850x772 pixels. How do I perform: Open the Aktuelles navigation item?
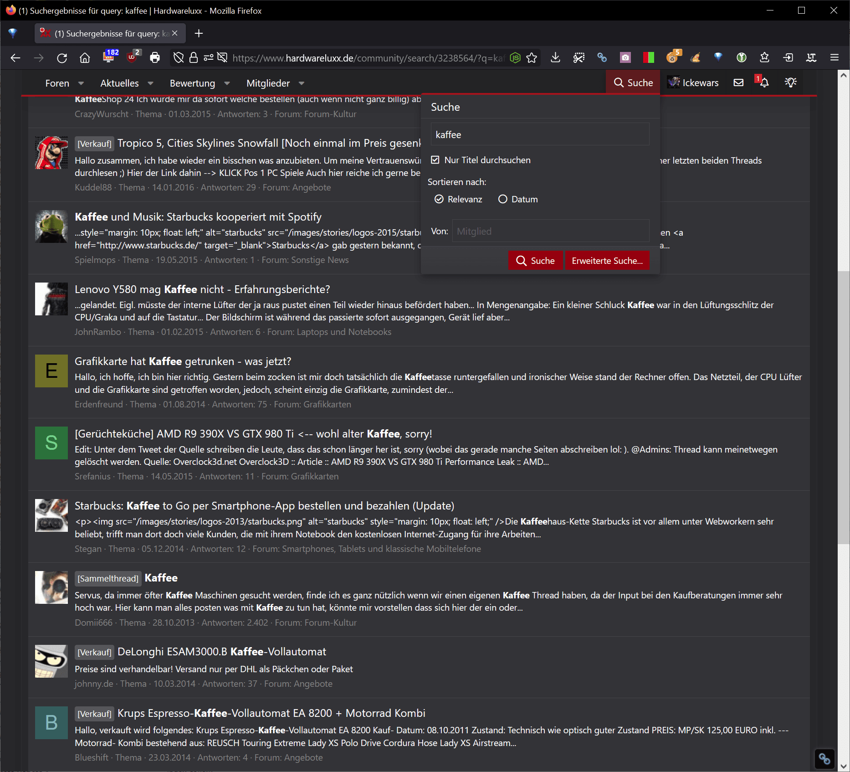pos(119,83)
